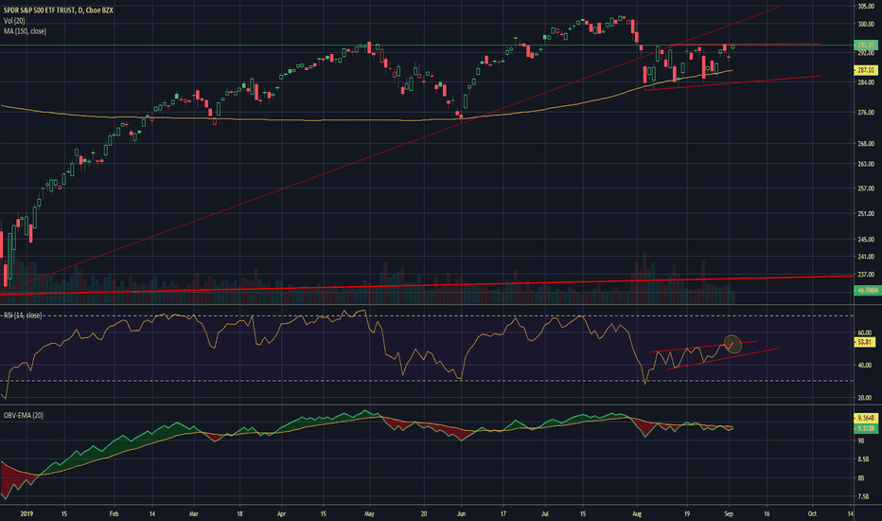Select the Vol (20) indicator legend
This screenshot has height=521, width=882.
click(14, 21)
